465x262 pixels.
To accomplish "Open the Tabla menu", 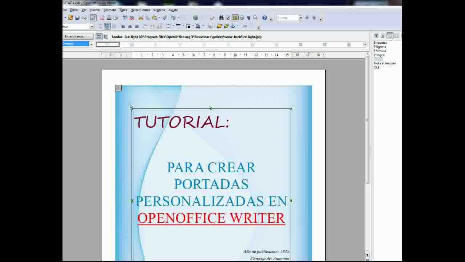I will point(123,10).
